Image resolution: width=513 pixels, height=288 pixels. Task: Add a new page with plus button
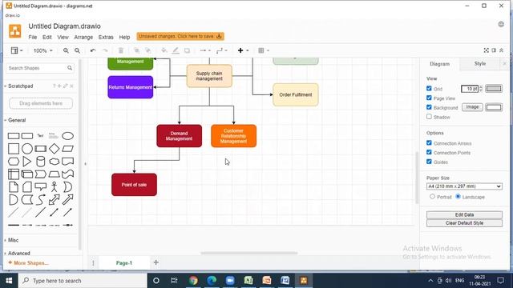156,262
